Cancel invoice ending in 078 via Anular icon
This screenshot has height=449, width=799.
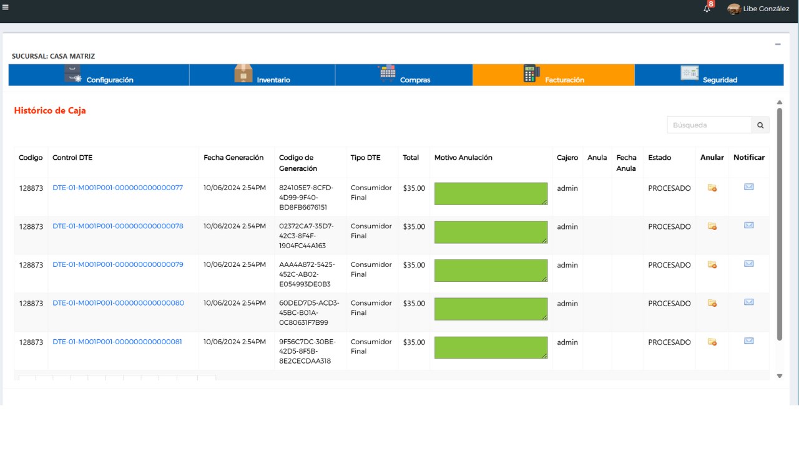click(712, 226)
